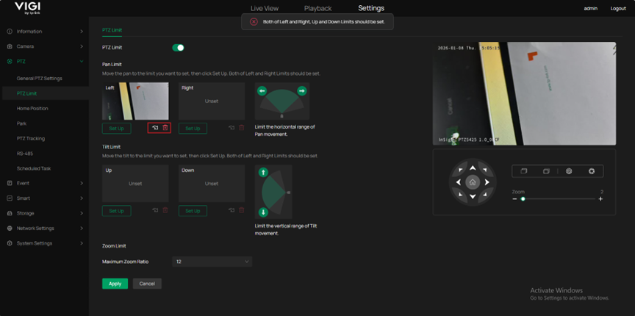Screen dimensions: 635x316
Task: Switch to the Live View tab
Action: point(265,8)
